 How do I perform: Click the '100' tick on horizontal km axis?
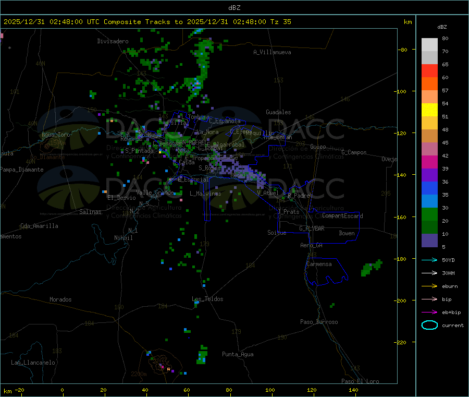point(270,390)
